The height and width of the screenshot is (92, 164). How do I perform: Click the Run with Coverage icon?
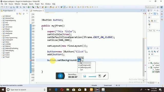pos(33,7)
